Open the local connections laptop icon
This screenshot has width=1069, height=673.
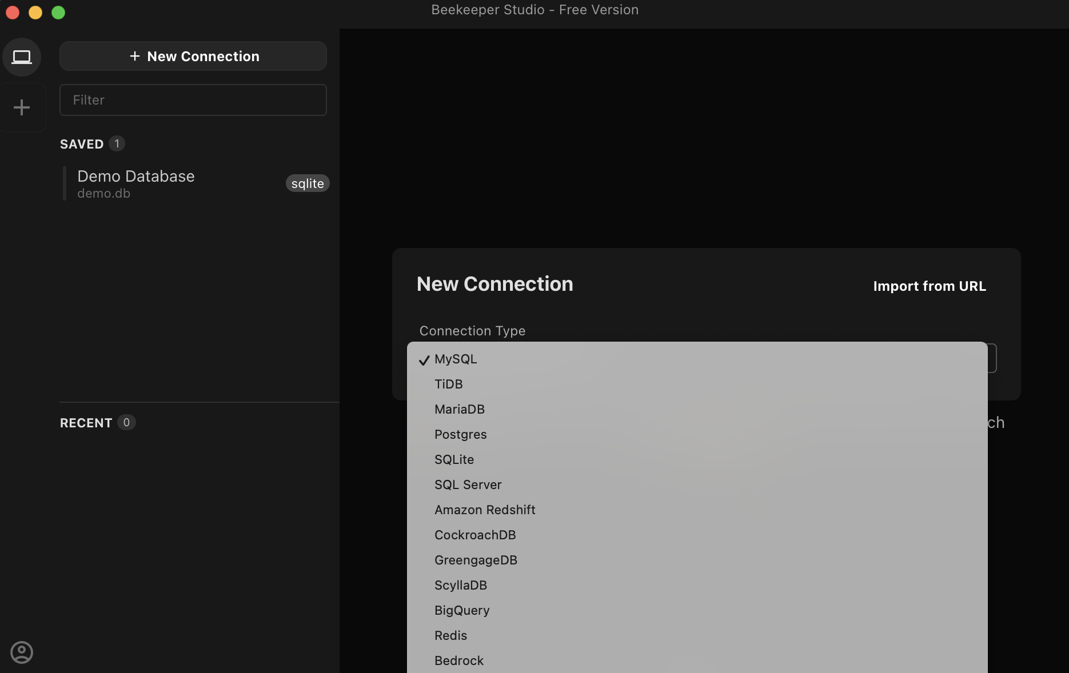click(x=22, y=57)
